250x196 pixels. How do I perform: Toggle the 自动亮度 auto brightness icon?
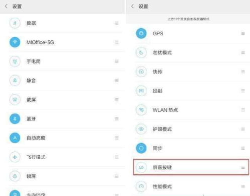click(15, 138)
